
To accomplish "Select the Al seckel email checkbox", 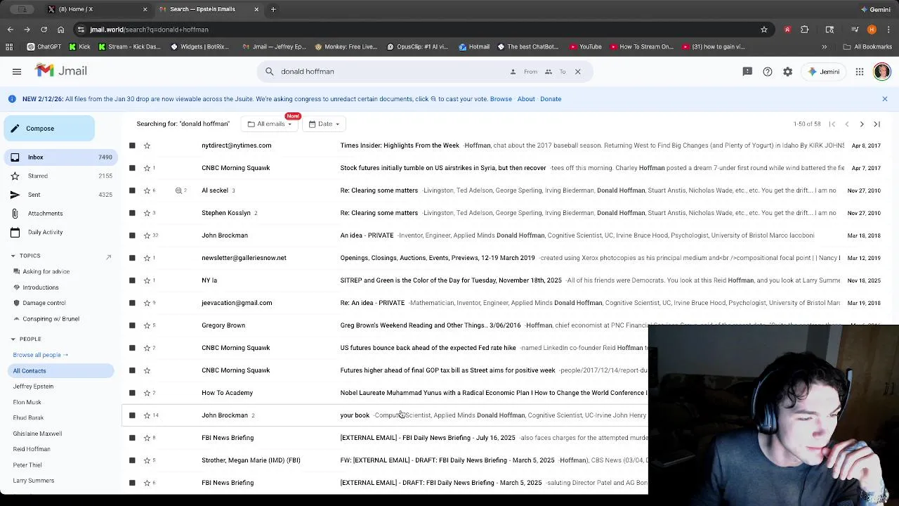I will (x=132, y=190).
